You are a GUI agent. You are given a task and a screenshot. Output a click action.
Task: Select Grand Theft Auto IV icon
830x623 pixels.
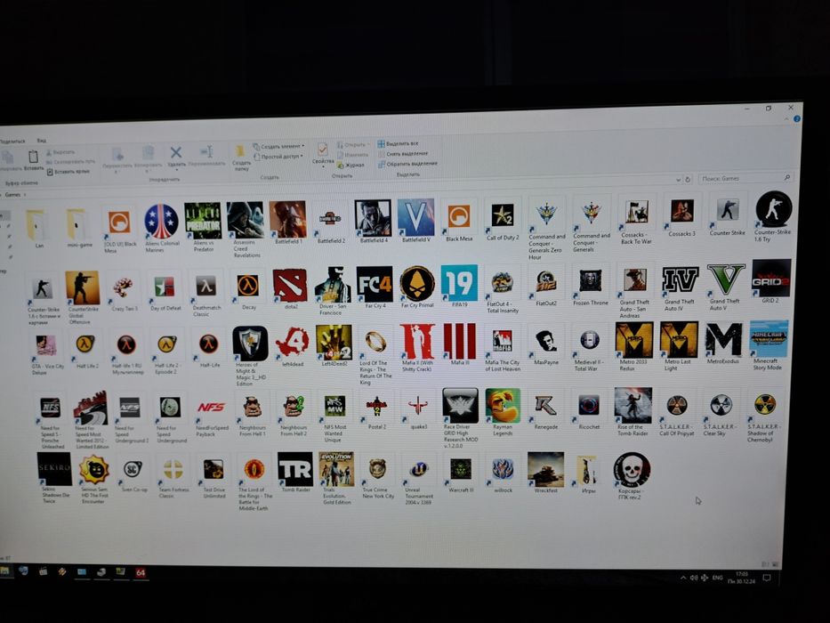click(681, 279)
